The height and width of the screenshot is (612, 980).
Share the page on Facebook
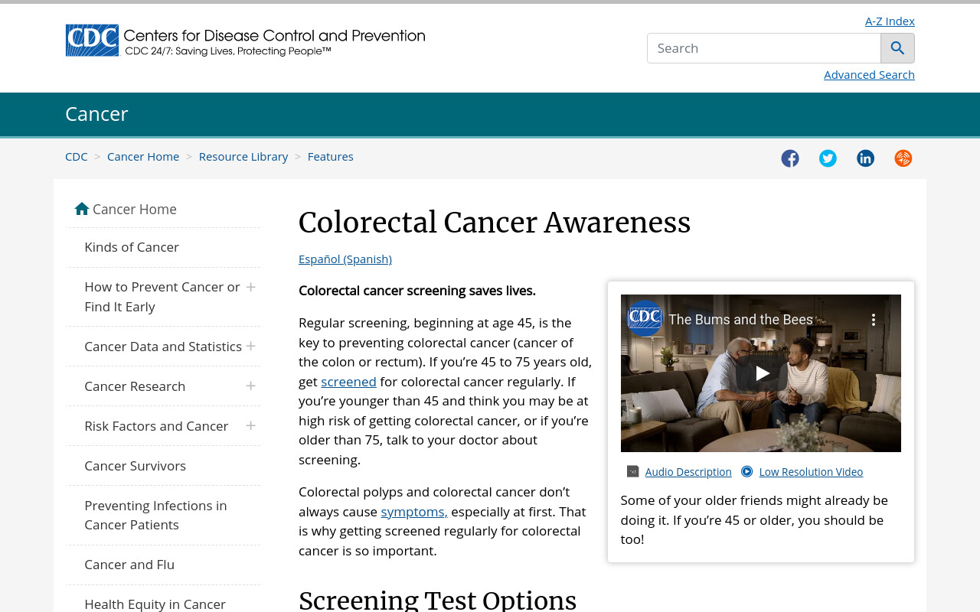point(790,158)
